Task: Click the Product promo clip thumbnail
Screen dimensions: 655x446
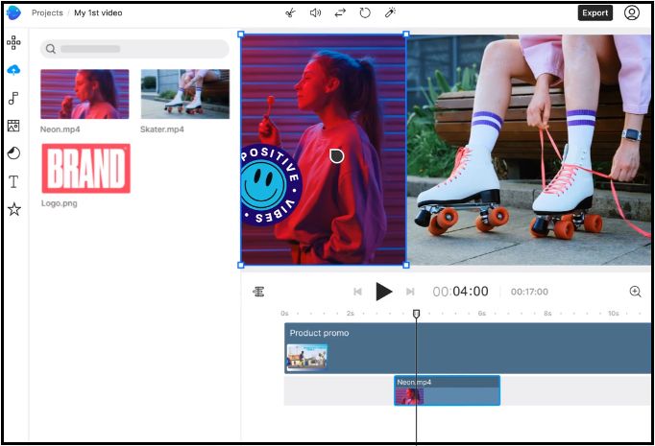Action: [x=307, y=358]
